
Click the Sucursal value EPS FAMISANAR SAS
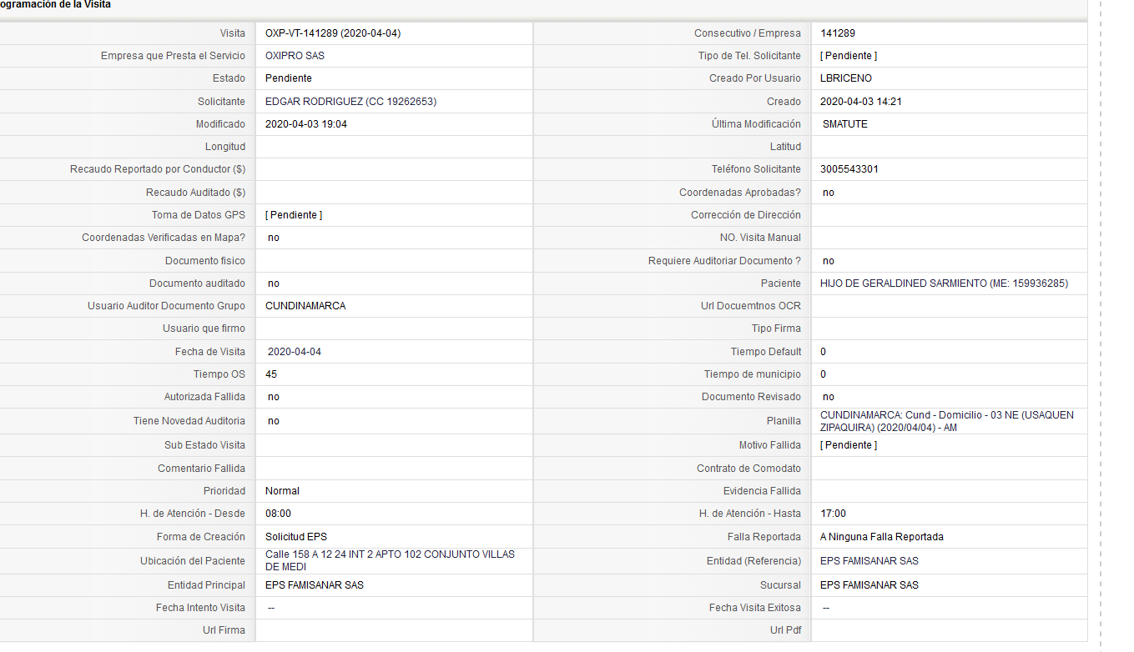coord(869,585)
